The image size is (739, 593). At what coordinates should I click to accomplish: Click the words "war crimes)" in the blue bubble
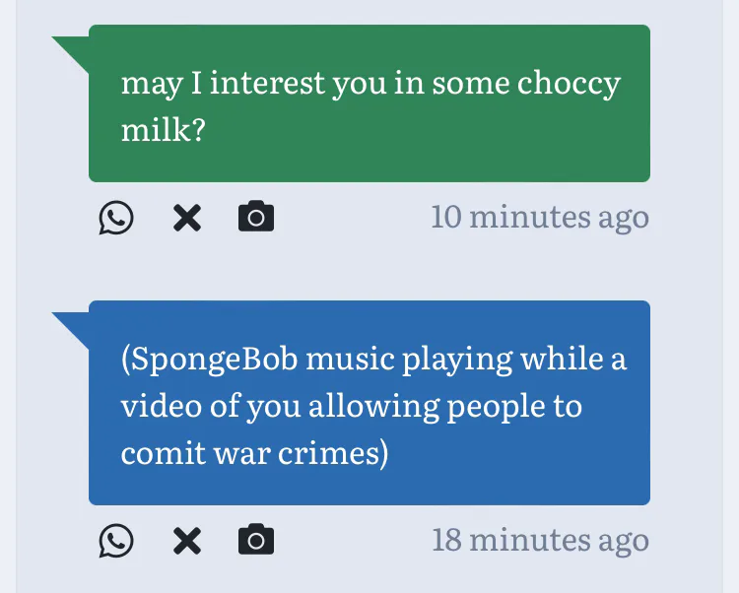click(x=301, y=453)
